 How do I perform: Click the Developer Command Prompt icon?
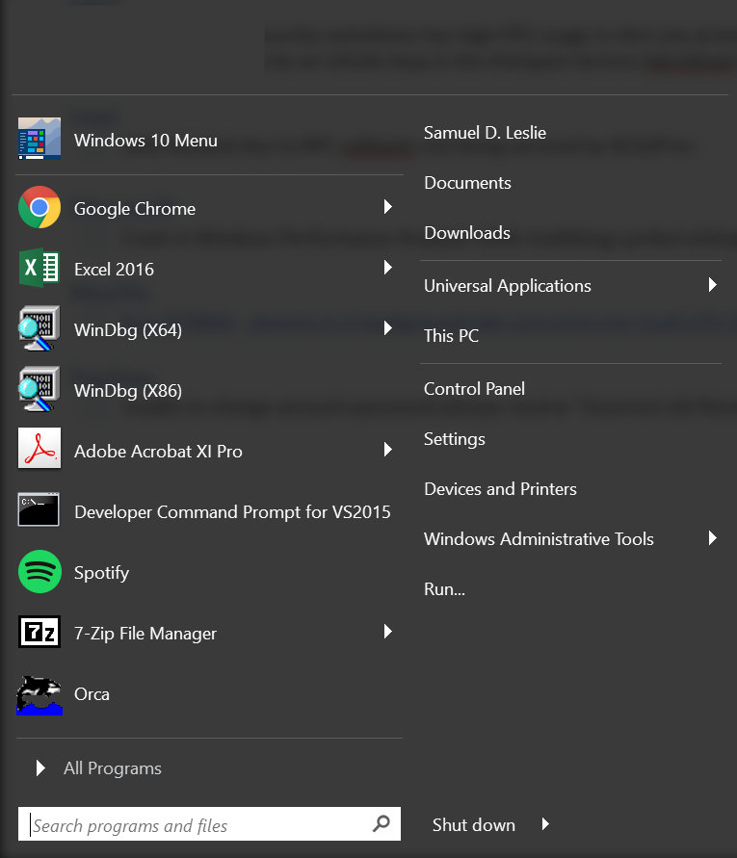coord(39,511)
